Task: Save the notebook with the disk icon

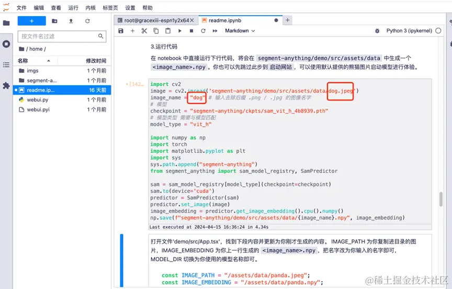Action: pyautogui.click(x=121, y=31)
